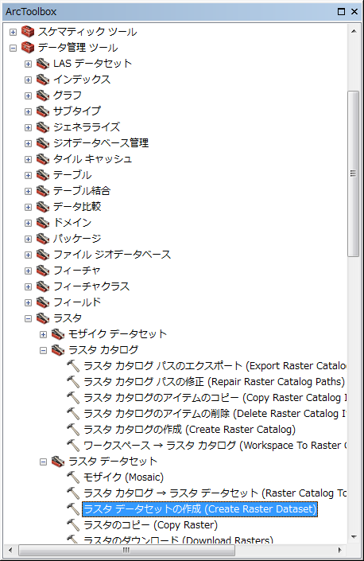Click the ファイル ジオデータベース toolset icon
The height and width of the screenshot is (561, 364).
coord(43,255)
